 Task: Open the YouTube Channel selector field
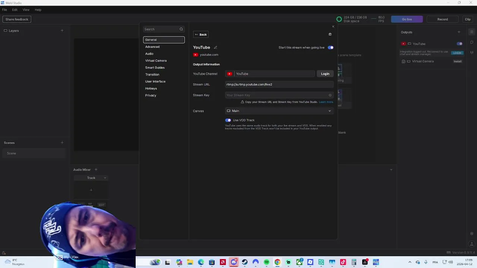click(x=270, y=74)
